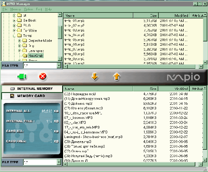Expand the Leningrad folder node
208x172 pixels.
[x=19, y=51]
